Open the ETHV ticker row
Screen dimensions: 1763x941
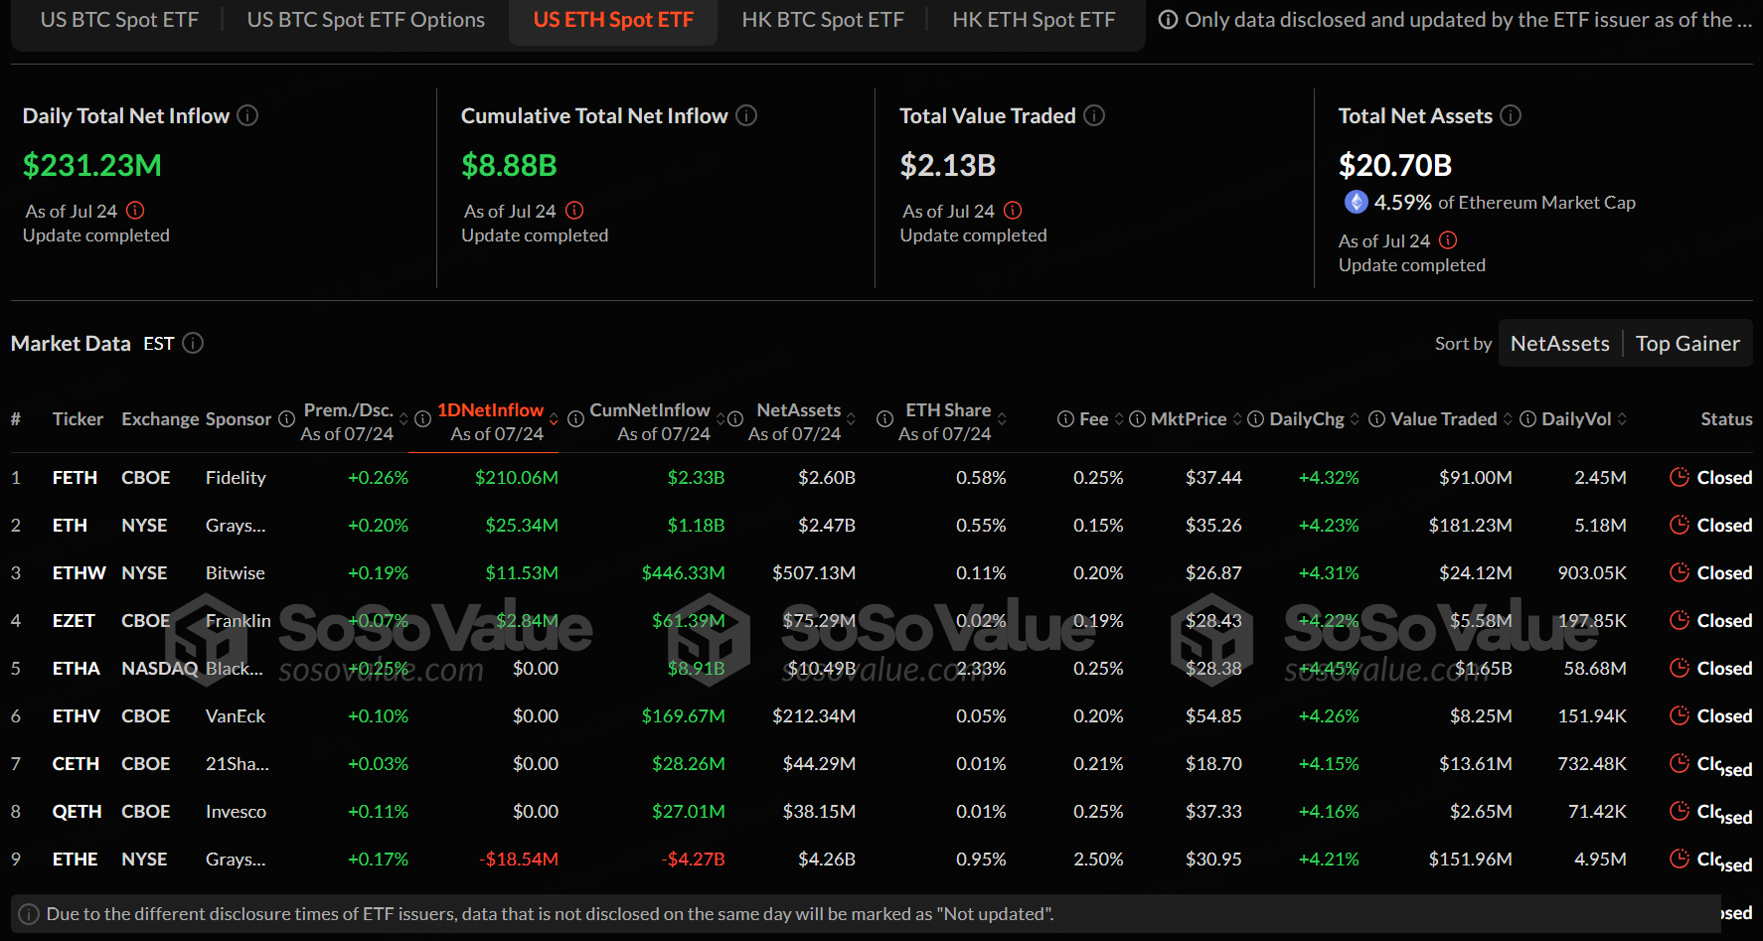click(x=881, y=715)
